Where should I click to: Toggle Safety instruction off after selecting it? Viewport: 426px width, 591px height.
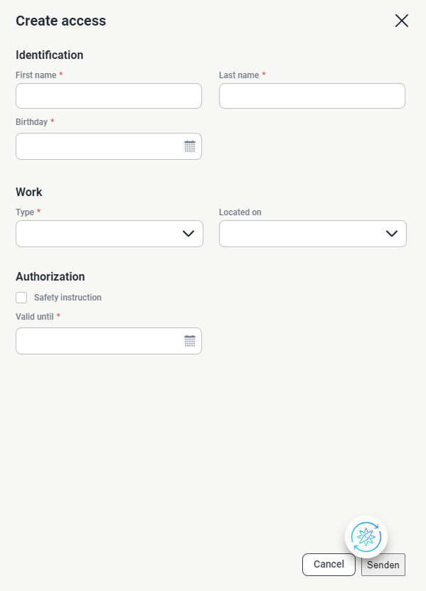[x=21, y=297]
